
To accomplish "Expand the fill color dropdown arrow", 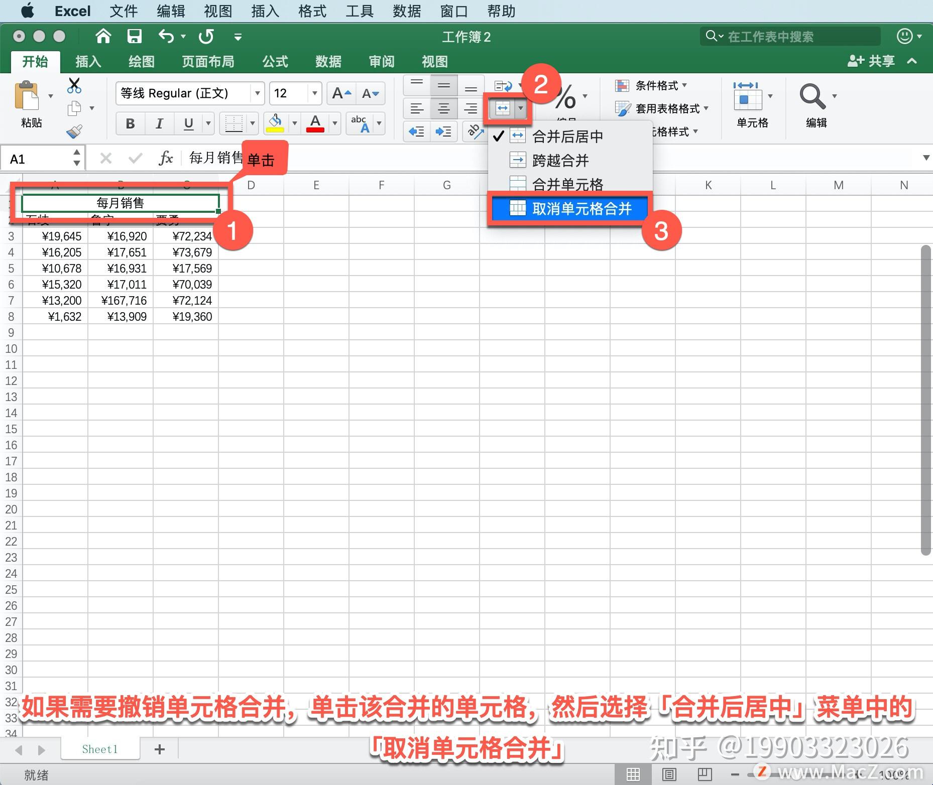I will [x=294, y=123].
